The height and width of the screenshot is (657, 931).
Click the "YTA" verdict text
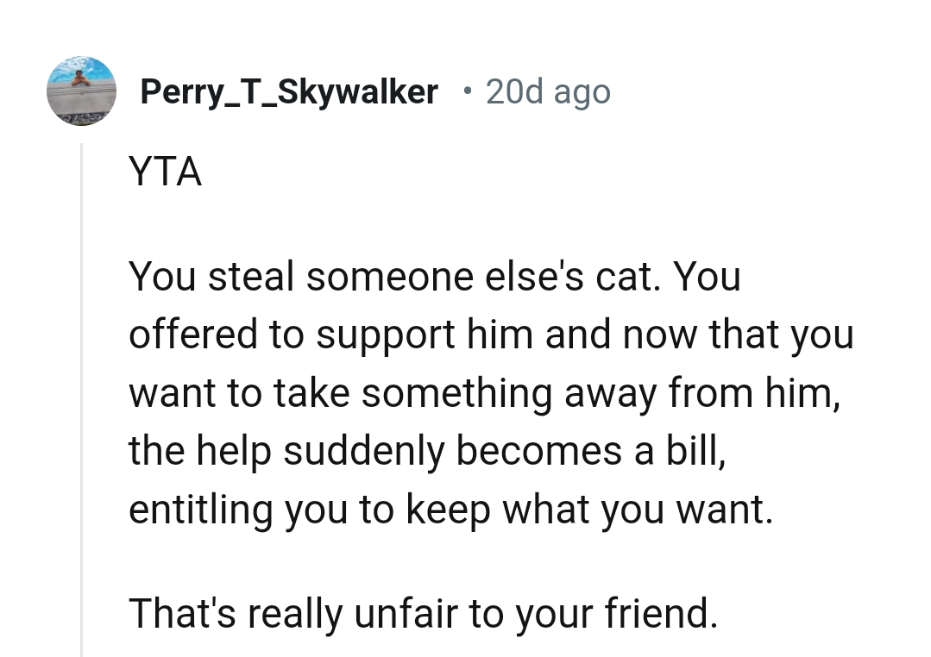tap(165, 172)
